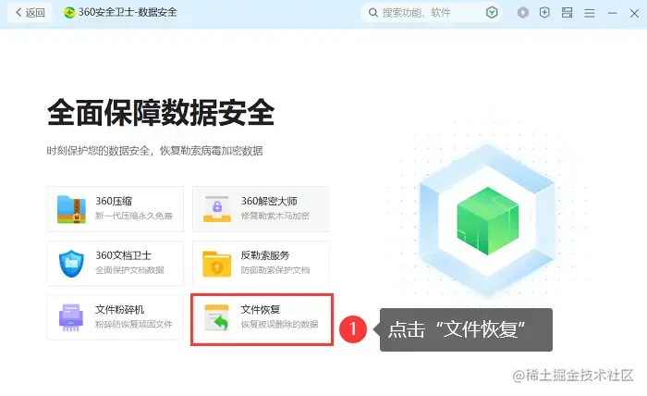647x396 pixels.
Task: Go back with the 返回 button
Action: tap(31, 13)
